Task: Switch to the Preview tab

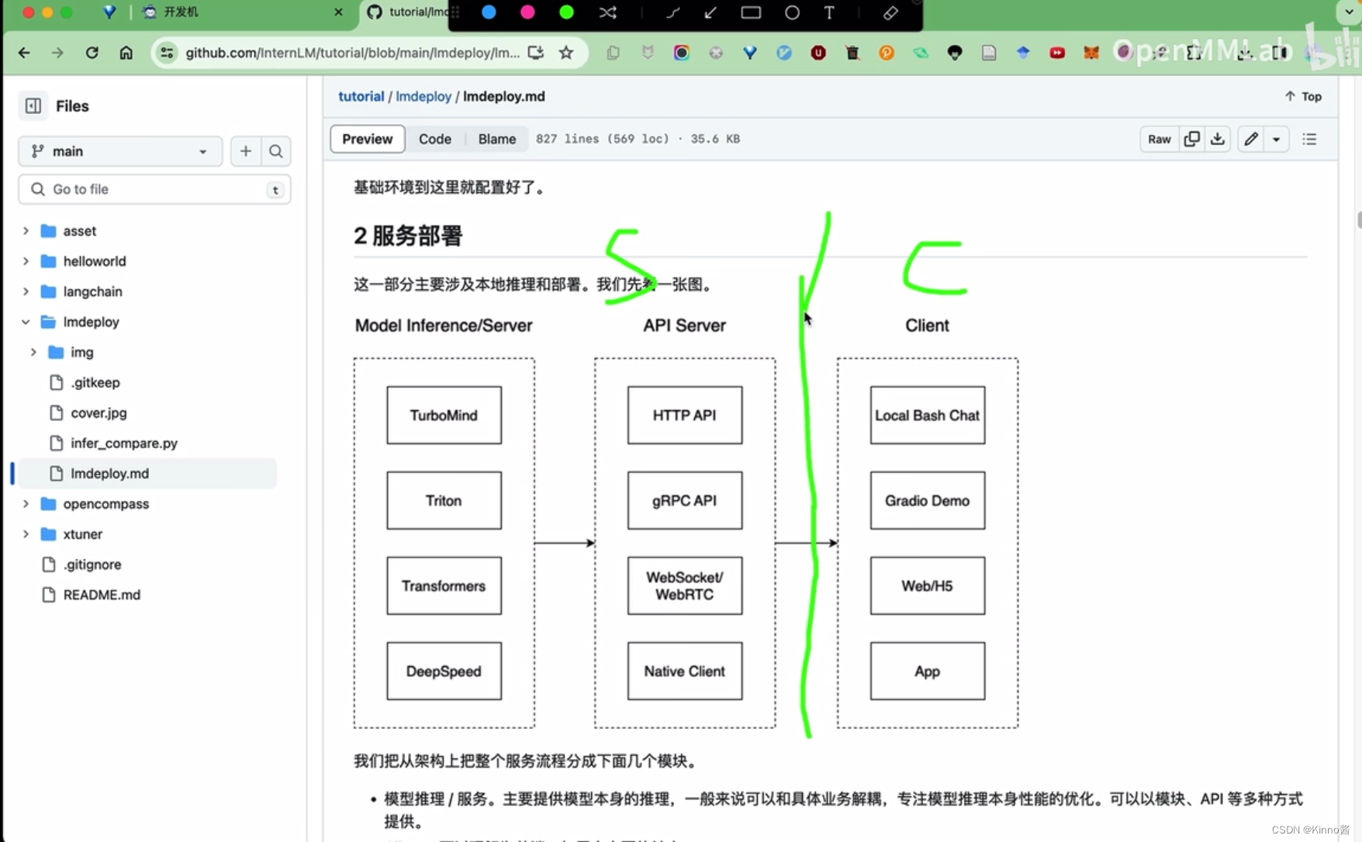Action: [368, 139]
